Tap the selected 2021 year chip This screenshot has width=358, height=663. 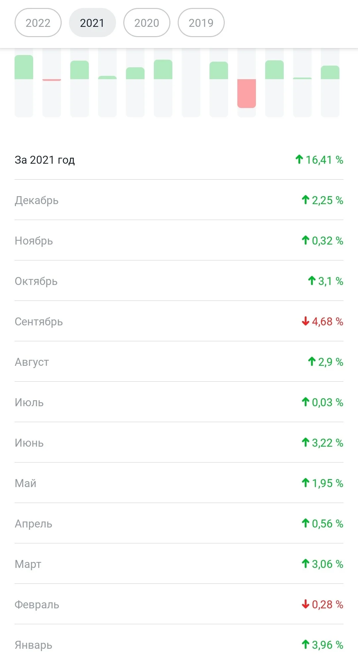click(92, 23)
